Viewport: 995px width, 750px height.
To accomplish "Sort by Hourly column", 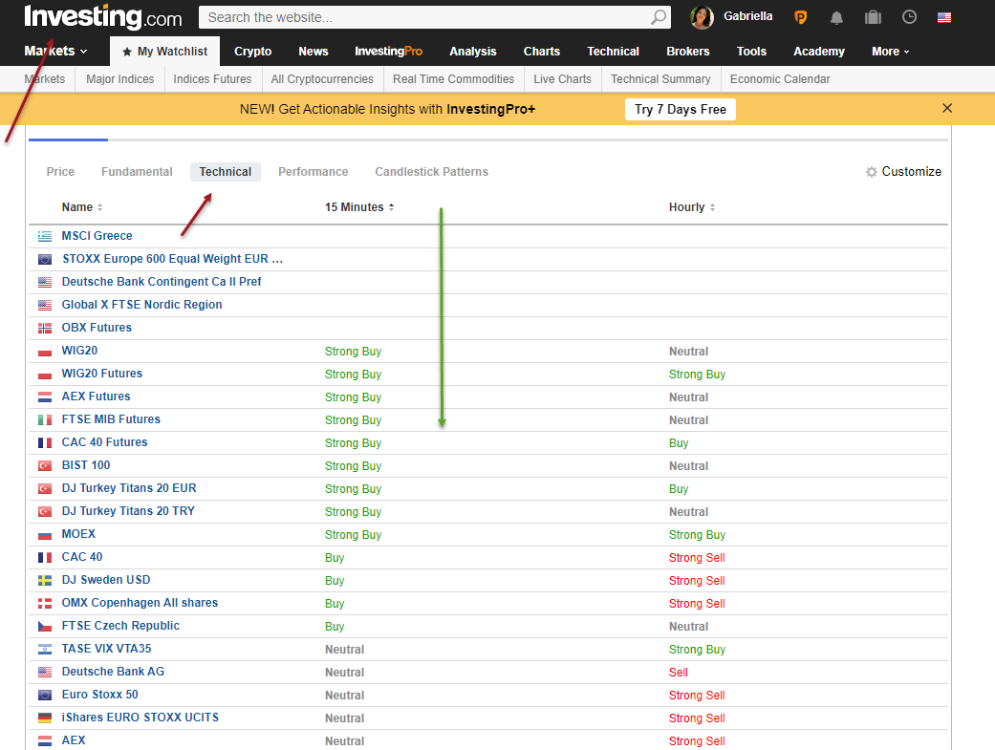I will pyautogui.click(x=692, y=207).
